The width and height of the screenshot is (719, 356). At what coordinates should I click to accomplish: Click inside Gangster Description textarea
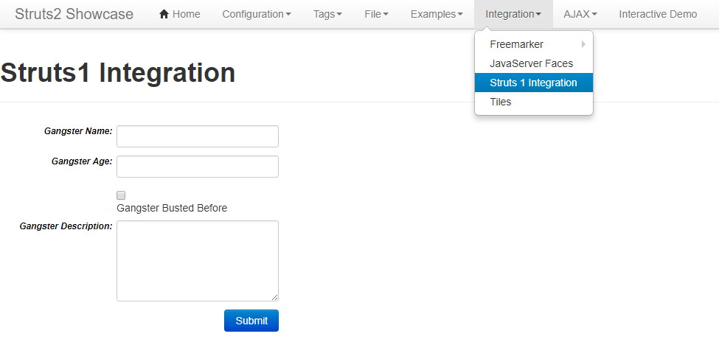(198, 261)
